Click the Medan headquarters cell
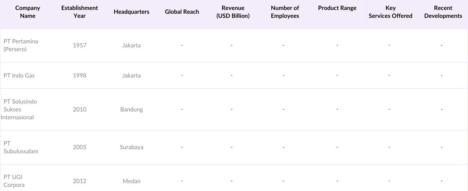Viewport: 468px width, 191px height. point(131,181)
